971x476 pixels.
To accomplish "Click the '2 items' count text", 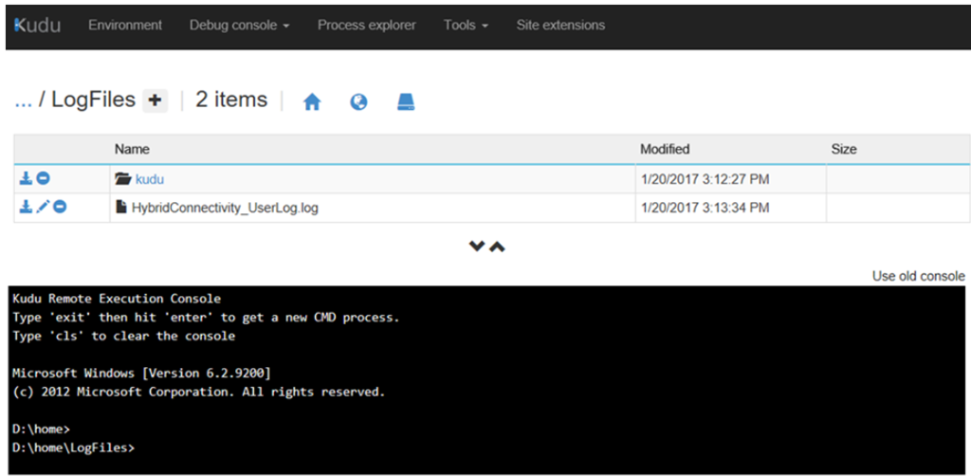I will click(231, 100).
